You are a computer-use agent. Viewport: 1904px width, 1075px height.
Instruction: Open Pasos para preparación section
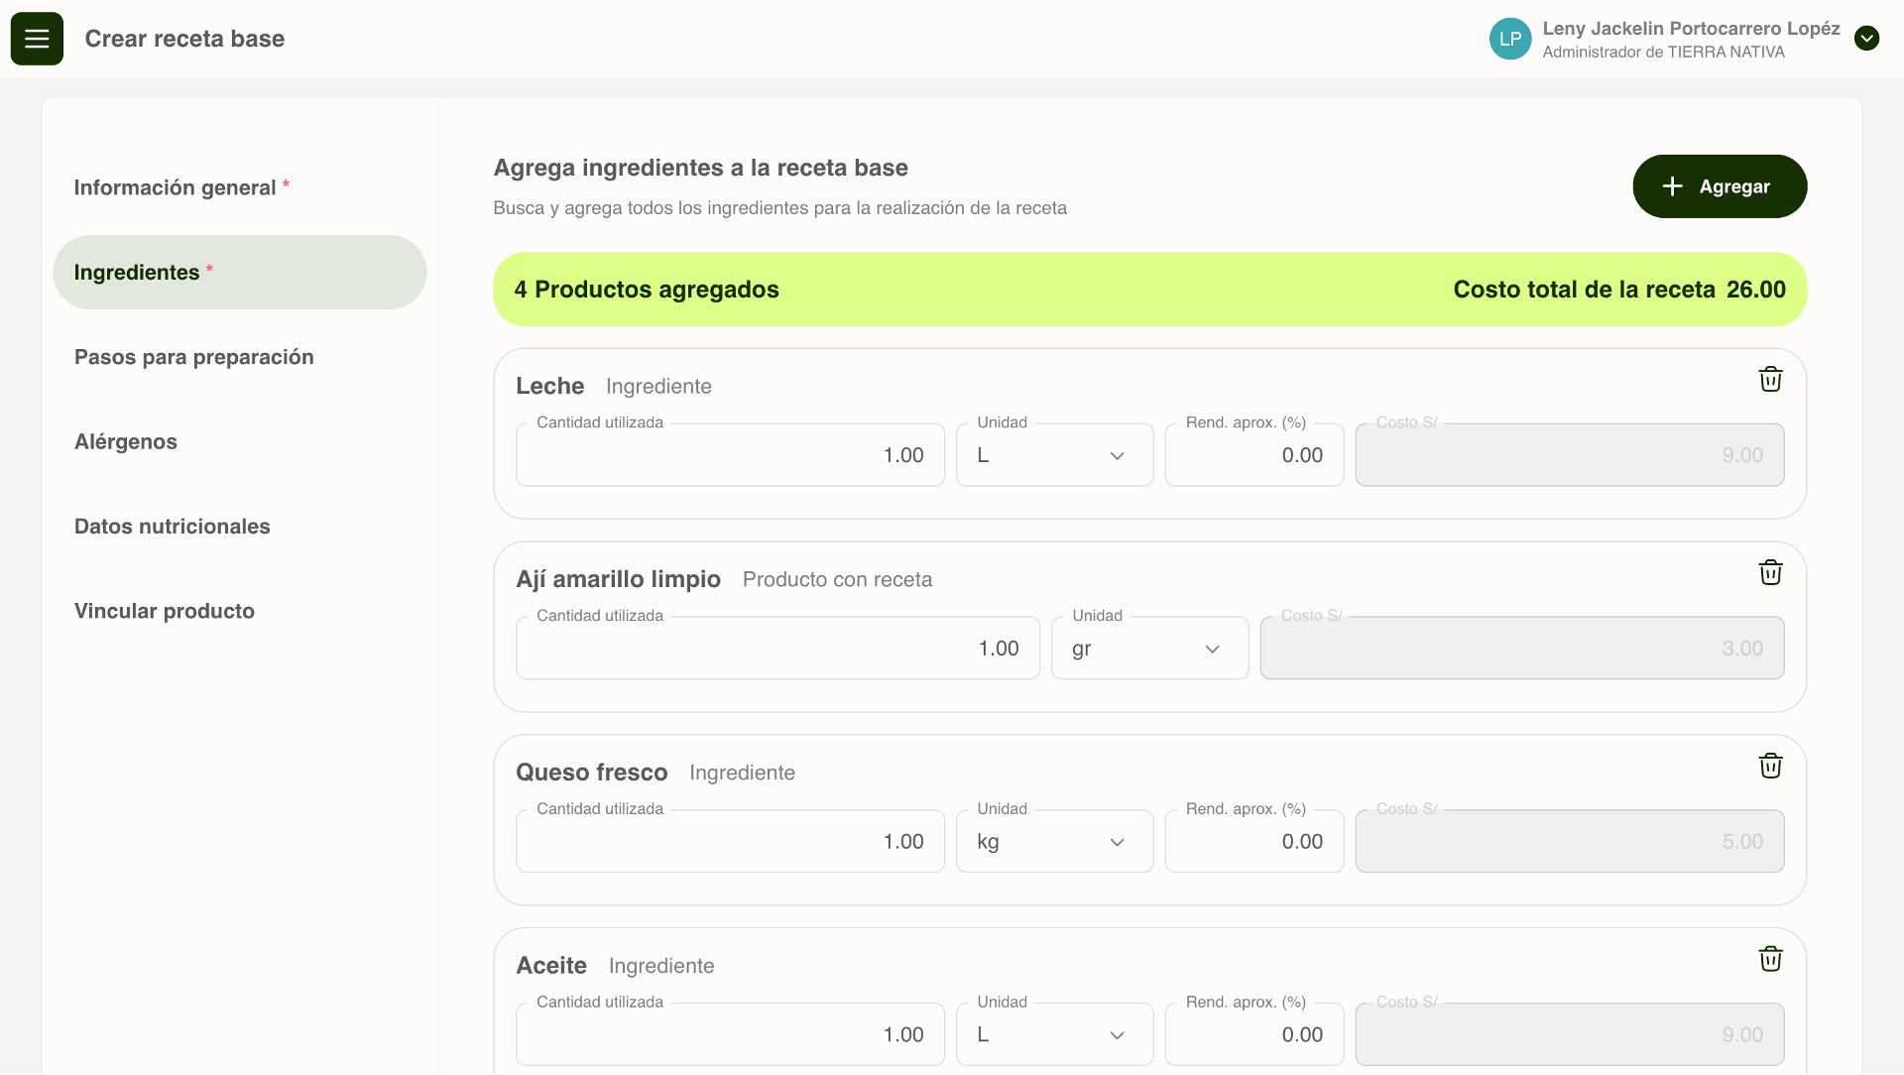click(194, 357)
